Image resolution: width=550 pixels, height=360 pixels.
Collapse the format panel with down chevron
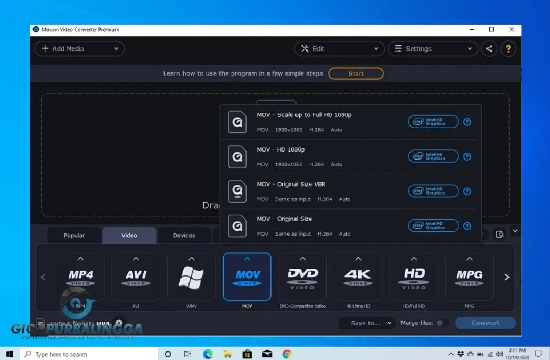(515, 231)
